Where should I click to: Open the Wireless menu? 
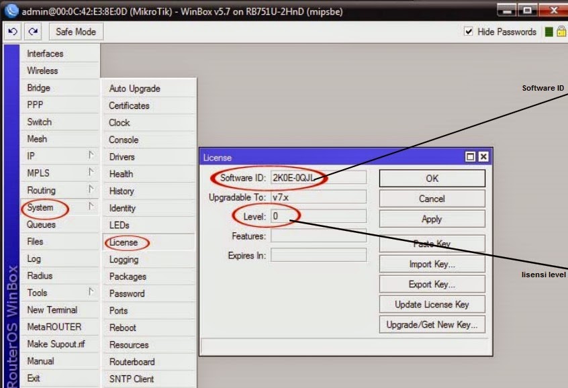(x=60, y=70)
